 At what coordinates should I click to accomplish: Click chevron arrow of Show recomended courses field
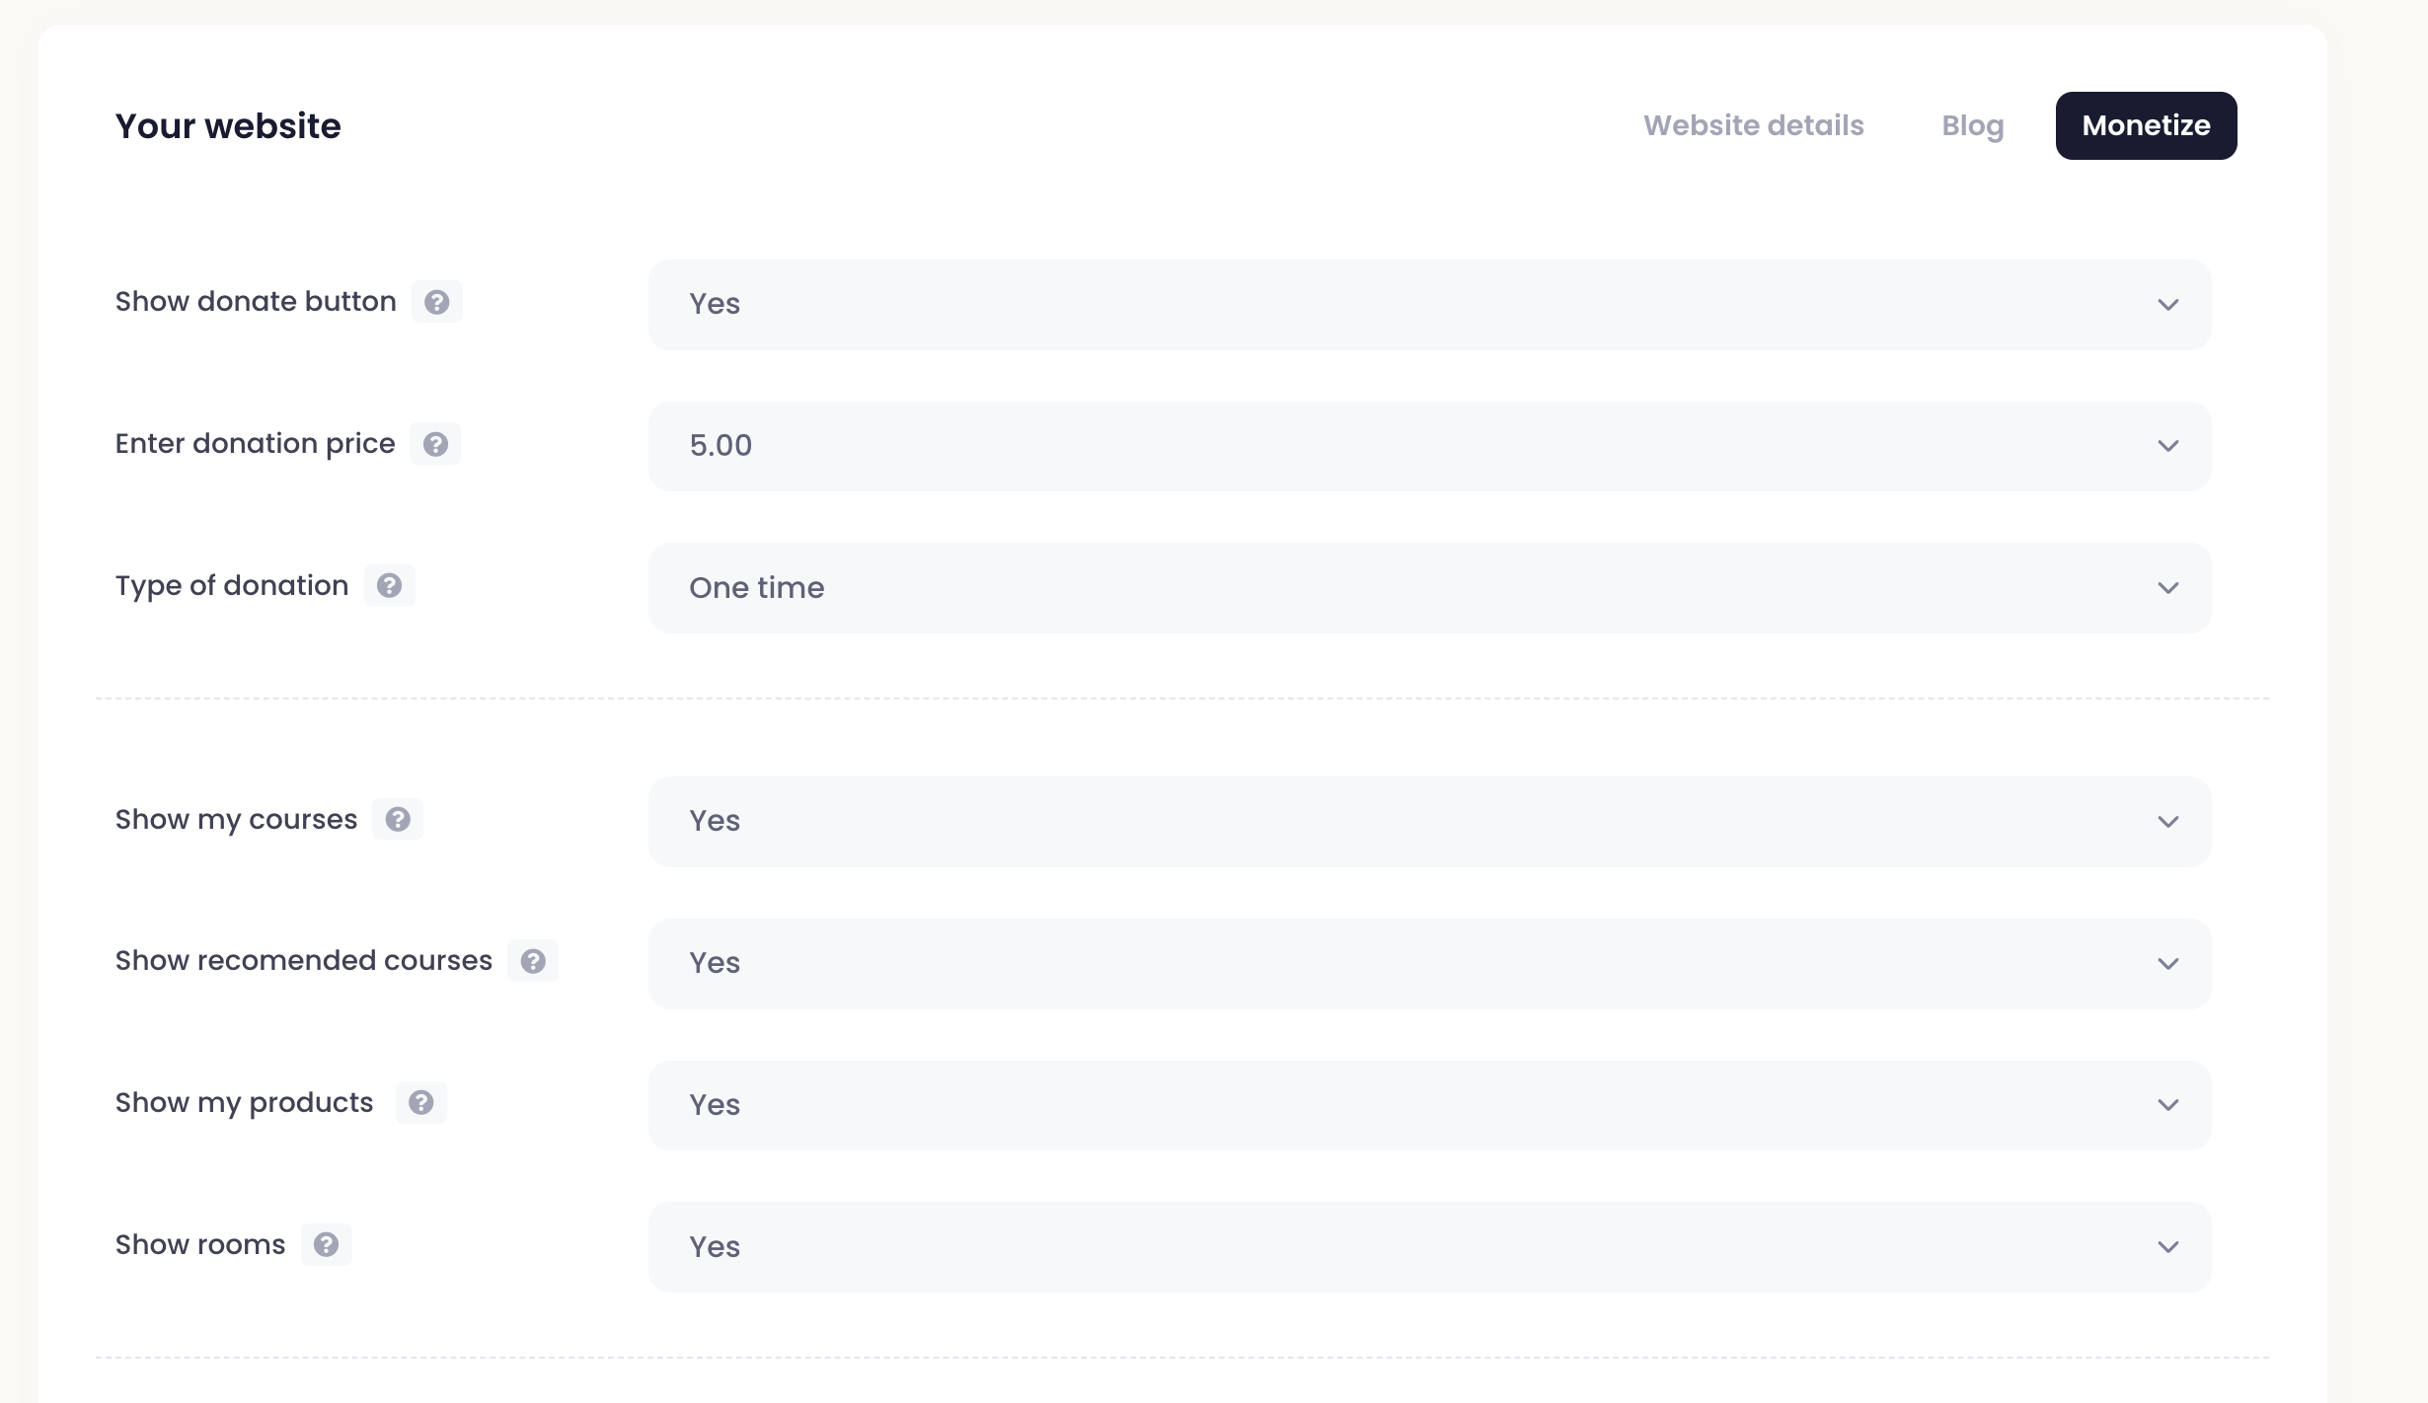tap(2167, 964)
